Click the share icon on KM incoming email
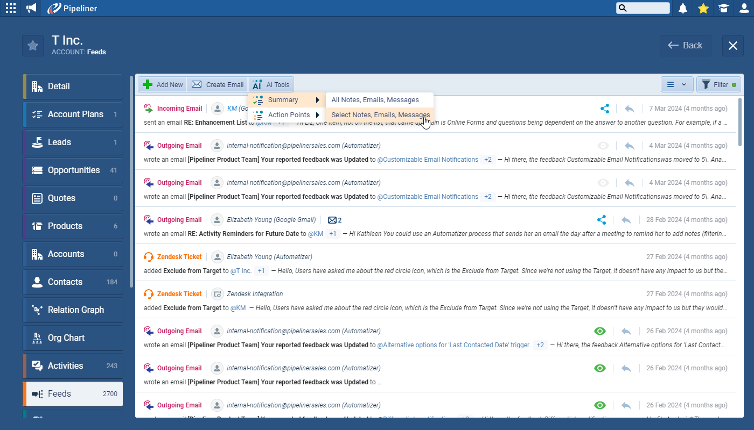The width and height of the screenshot is (754, 430). (605, 109)
